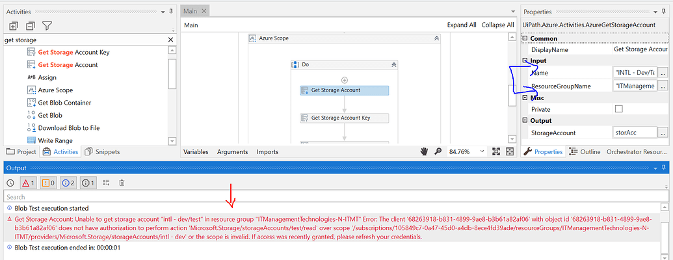Select Get Storage Account Key in activity list

pyautogui.click(x=73, y=53)
